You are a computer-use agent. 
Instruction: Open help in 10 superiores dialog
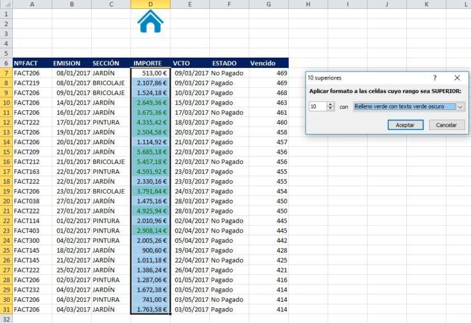point(434,78)
